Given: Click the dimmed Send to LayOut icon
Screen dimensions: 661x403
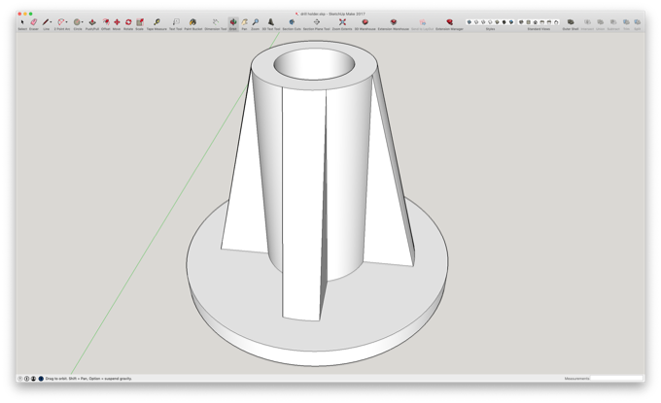Looking at the screenshot, I should click(x=423, y=22).
